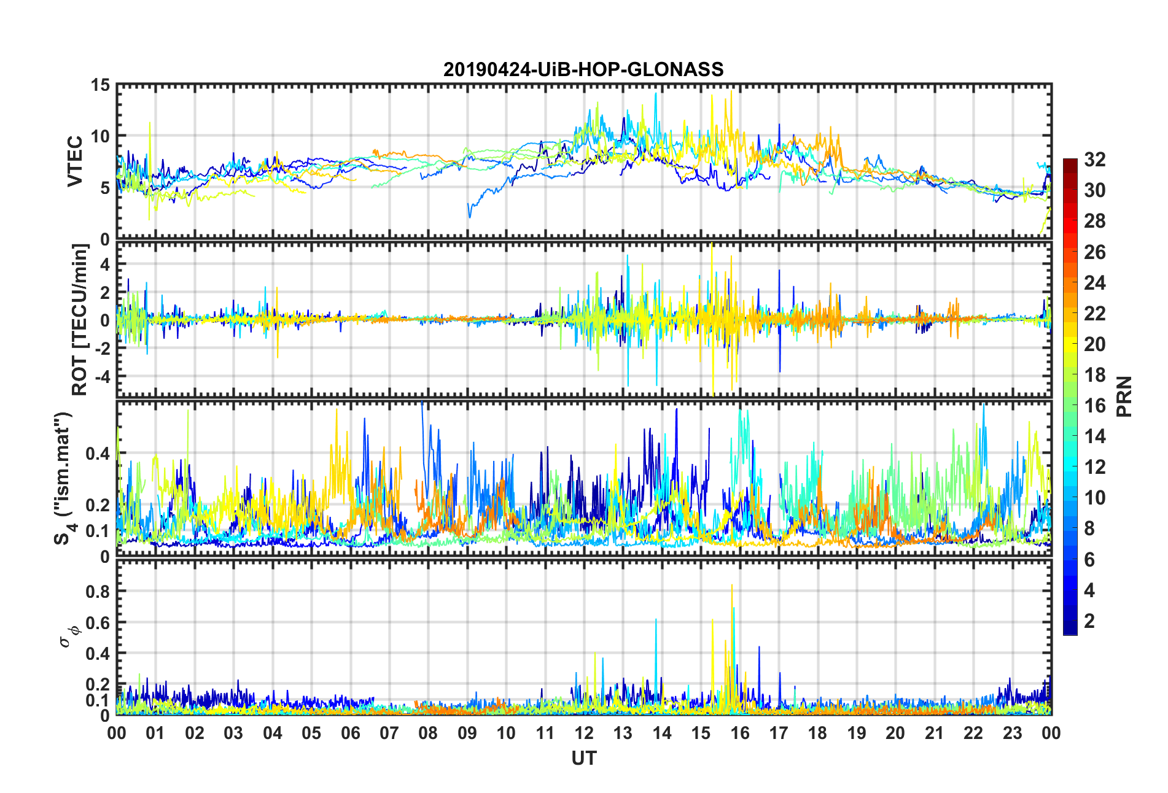Click the VTEC subplot area
Viewport: 1168px width, 793px height.
click(584, 161)
